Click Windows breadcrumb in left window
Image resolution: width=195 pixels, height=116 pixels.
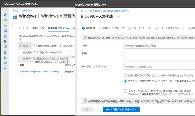click(x=27, y=11)
